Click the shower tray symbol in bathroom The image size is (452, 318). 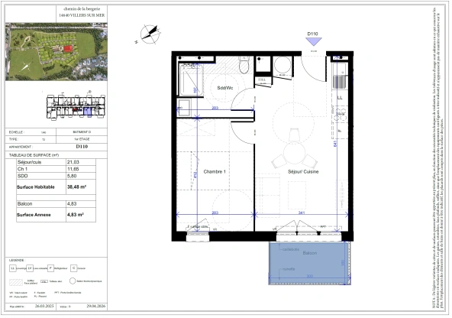pyautogui.click(x=191, y=80)
